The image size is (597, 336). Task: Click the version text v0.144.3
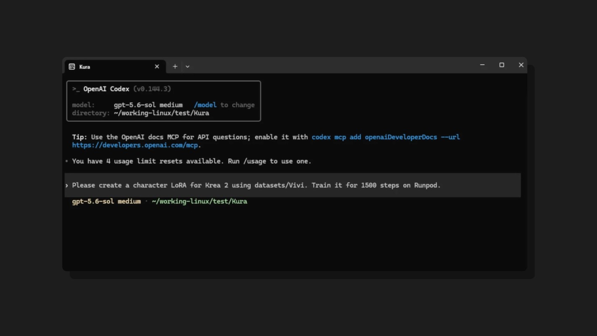pyautogui.click(x=152, y=89)
